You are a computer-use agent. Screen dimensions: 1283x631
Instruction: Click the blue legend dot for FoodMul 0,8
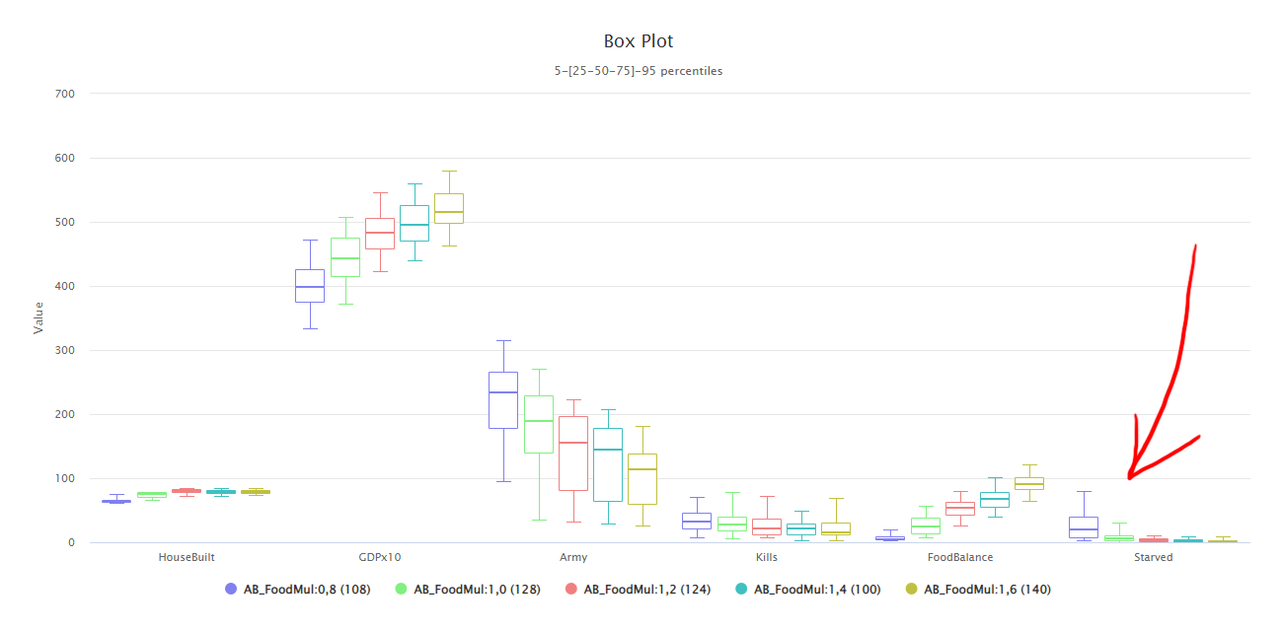[232, 589]
